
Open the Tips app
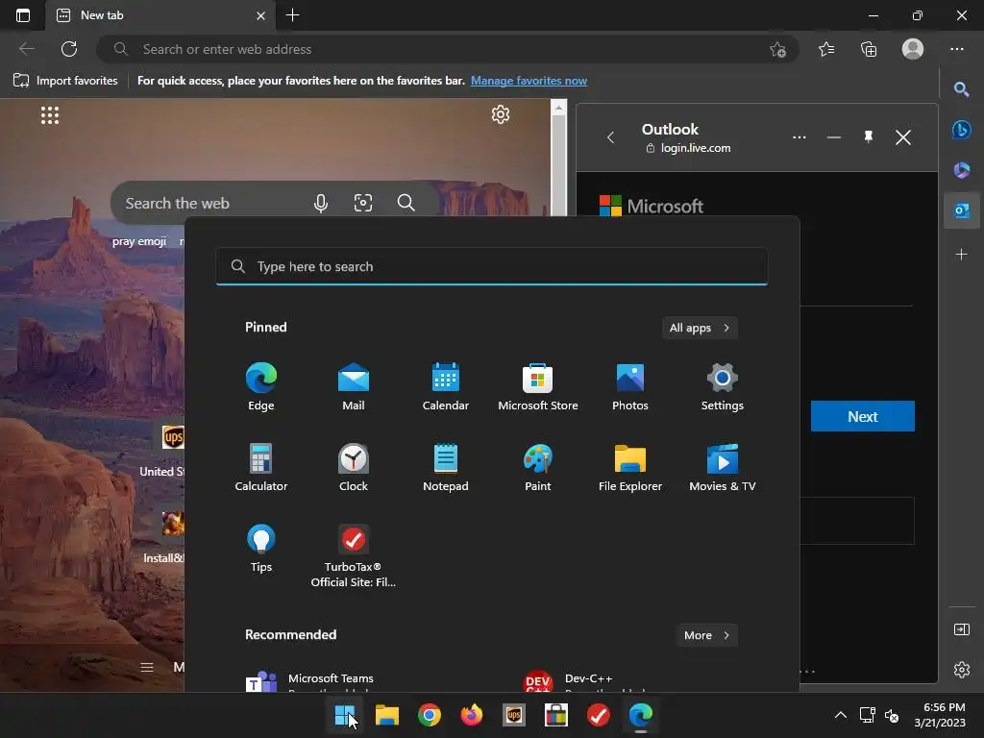click(x=261, y=549)
